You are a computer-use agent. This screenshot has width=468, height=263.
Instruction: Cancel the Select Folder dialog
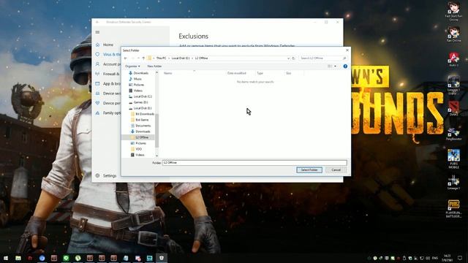point(336,170)
